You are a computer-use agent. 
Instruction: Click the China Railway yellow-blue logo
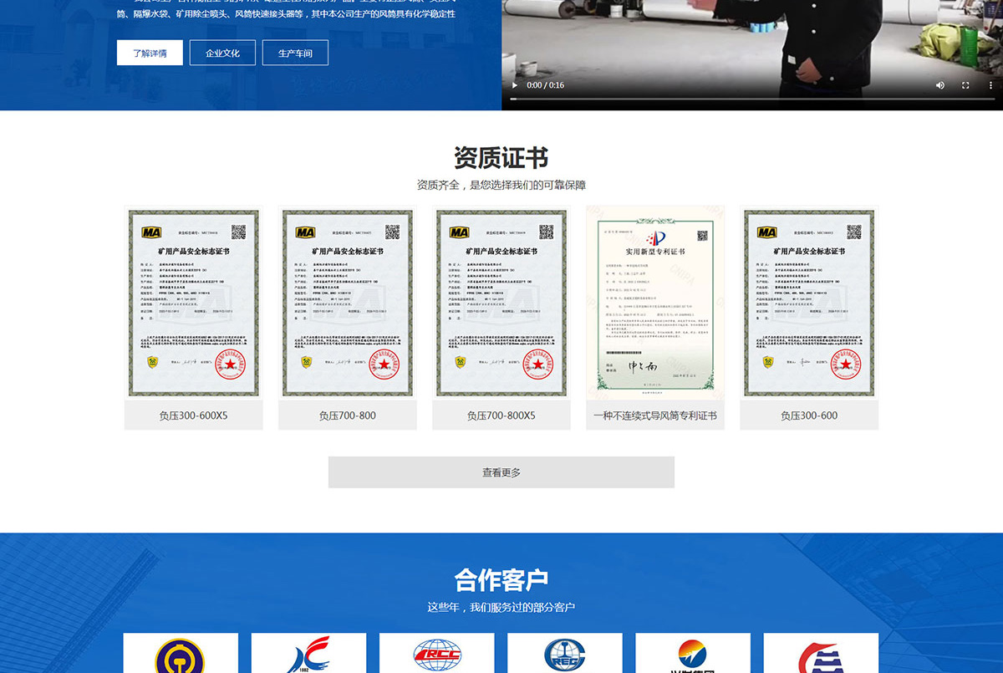point(181,655)
